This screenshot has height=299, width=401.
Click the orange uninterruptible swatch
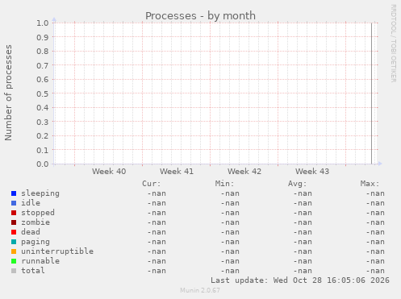[x=14, y=251]
